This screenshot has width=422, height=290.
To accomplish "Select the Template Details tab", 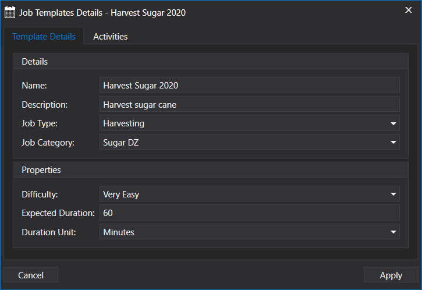I will pyautogui.click(x=44, y=37).
